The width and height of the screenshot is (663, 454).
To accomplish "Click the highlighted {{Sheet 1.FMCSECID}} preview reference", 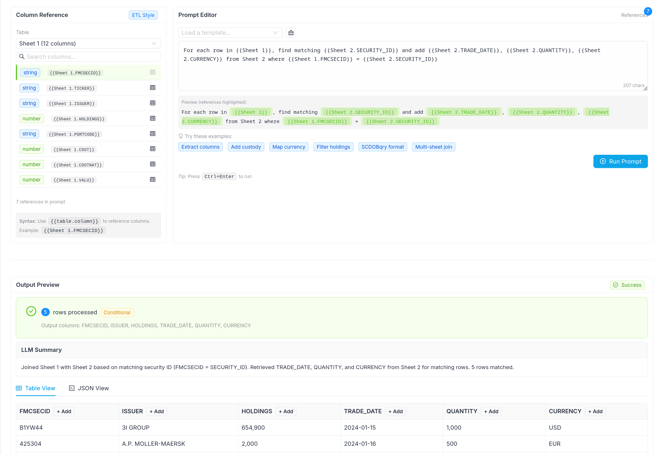I will click(x=317, y=121).
